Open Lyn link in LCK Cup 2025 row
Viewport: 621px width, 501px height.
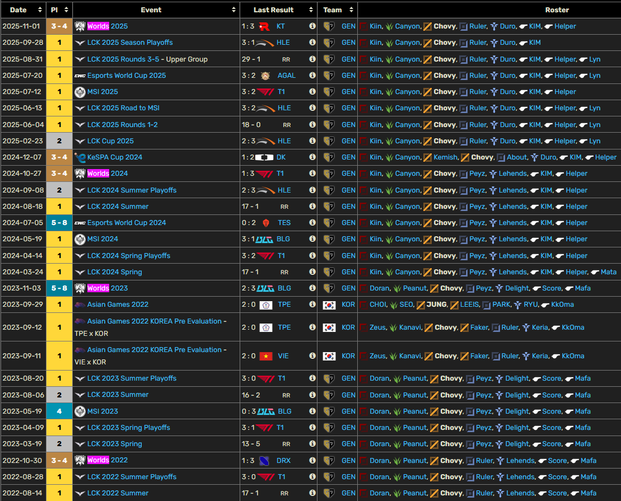click(x=595, y=141)
